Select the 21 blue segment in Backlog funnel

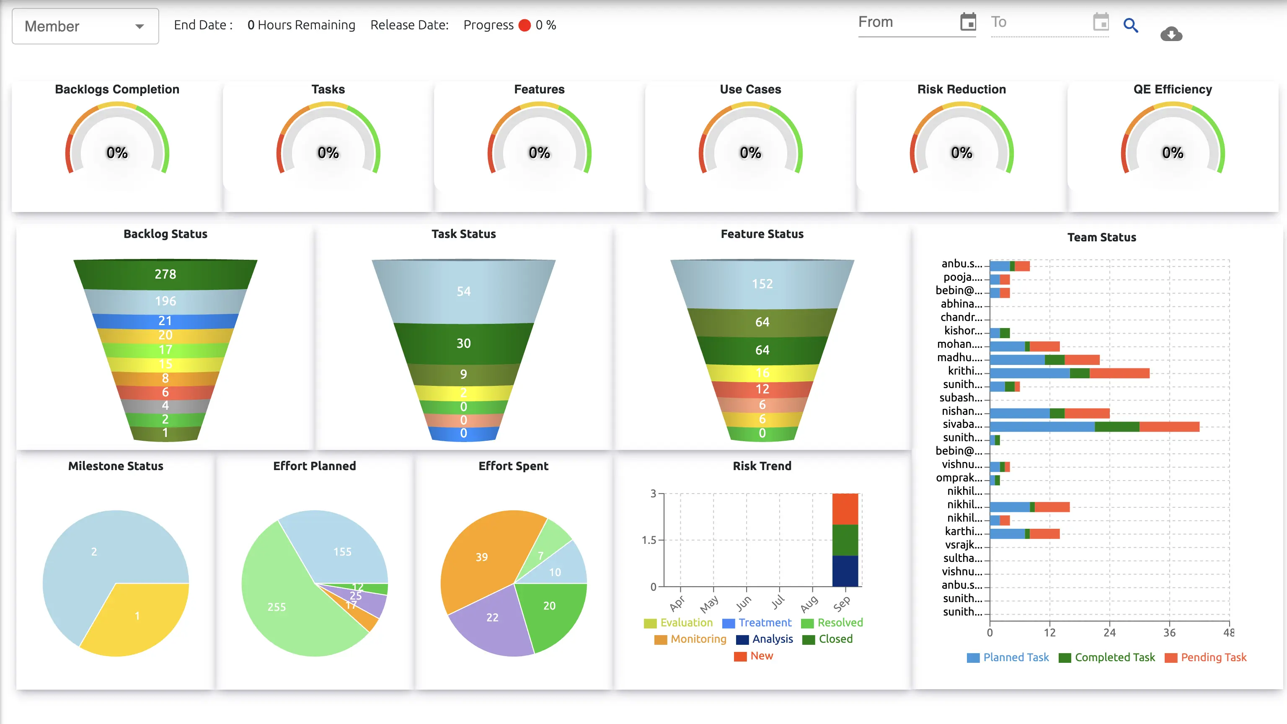[x=165, y=320]
